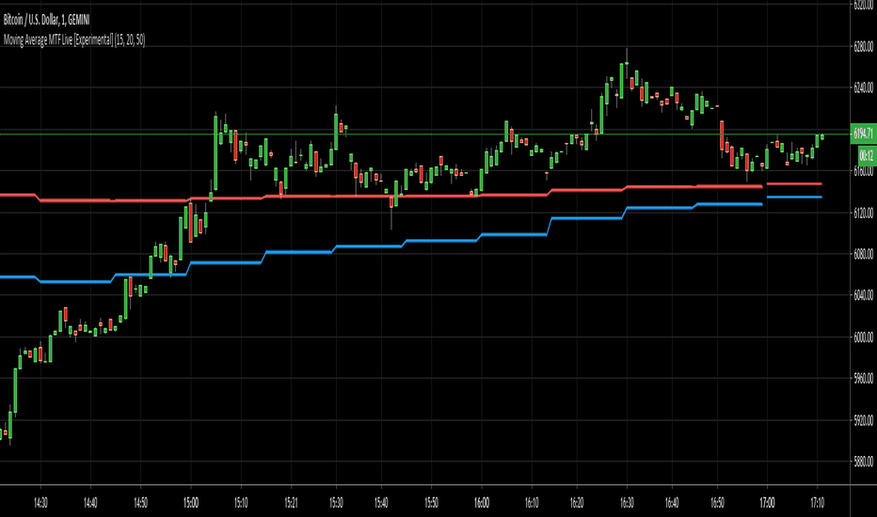The width and height of the screenshot is (877, 517).
Task: Click the 15:40 time axis label
Action: coord(381,503)
